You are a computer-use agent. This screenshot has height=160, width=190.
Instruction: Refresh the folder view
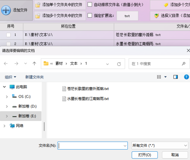(119, 64)
